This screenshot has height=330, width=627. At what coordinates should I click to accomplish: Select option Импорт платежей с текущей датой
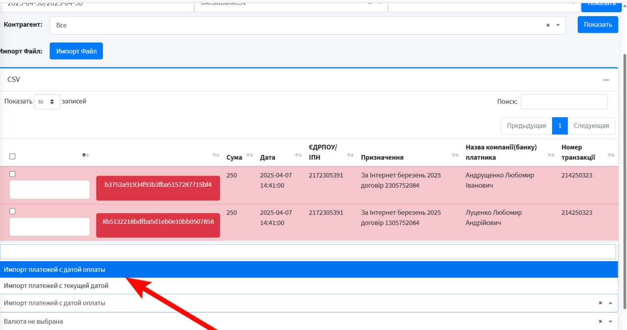click(x=309, y=286)
